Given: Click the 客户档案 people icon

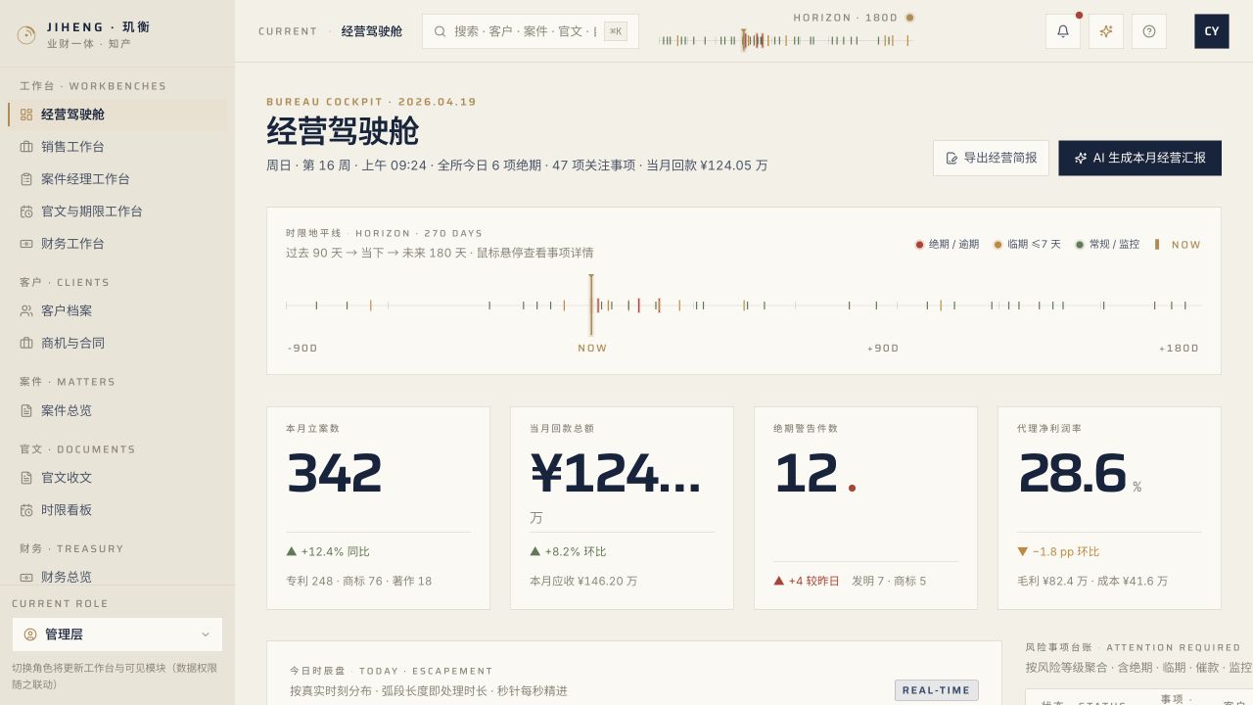Looking at the screenshot, I should tap(26, 310).
